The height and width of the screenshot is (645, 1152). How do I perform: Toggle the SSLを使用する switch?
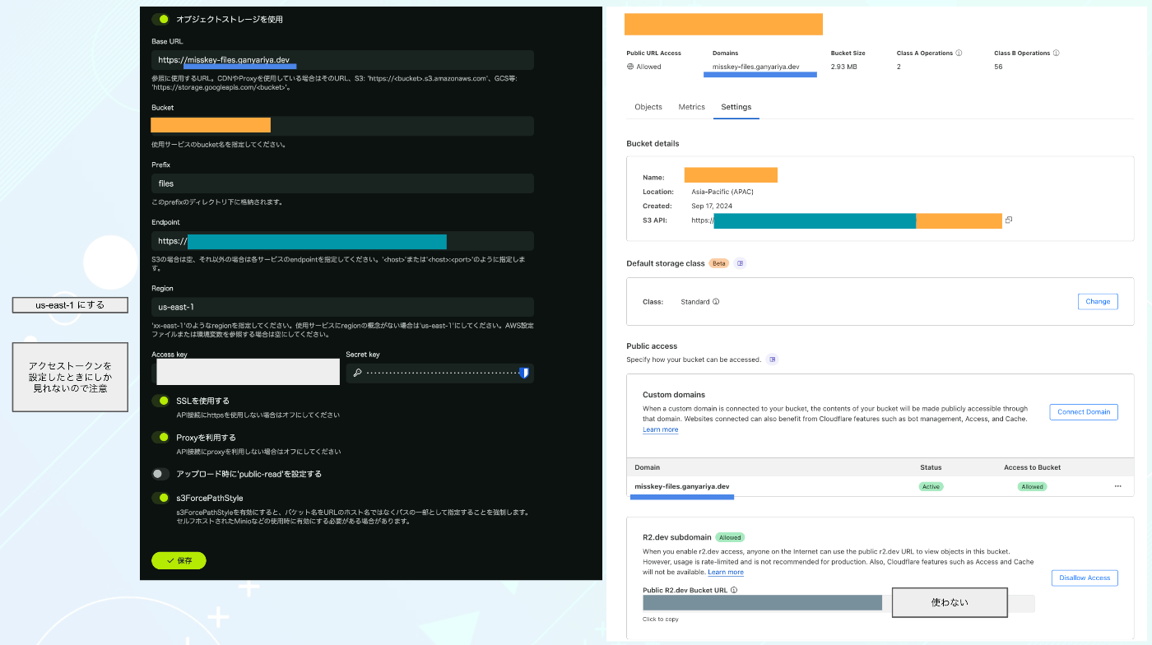160,401
